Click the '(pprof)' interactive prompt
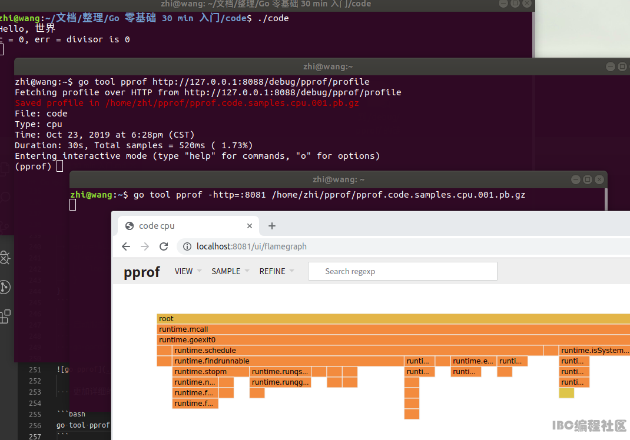 click(34, 166)
